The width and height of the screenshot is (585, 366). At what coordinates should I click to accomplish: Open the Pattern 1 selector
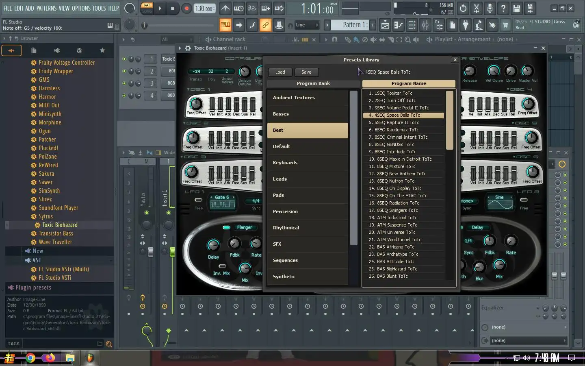(351, 25)
